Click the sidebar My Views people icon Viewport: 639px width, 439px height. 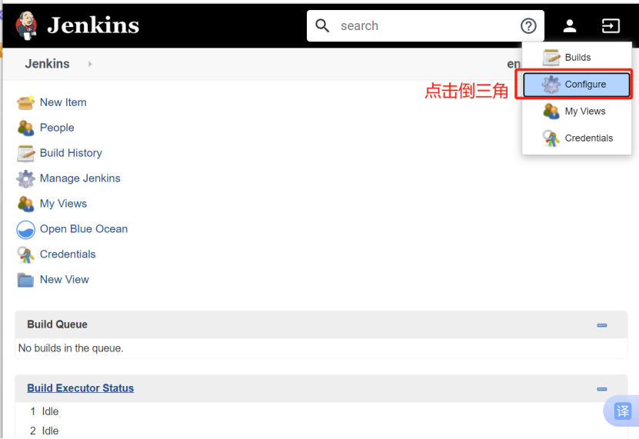tap(25, 204)
